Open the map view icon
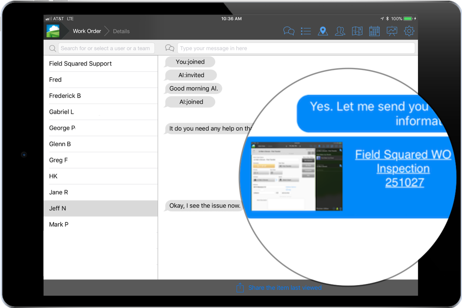Screen dimensions: 462x308 coord(357,31)
